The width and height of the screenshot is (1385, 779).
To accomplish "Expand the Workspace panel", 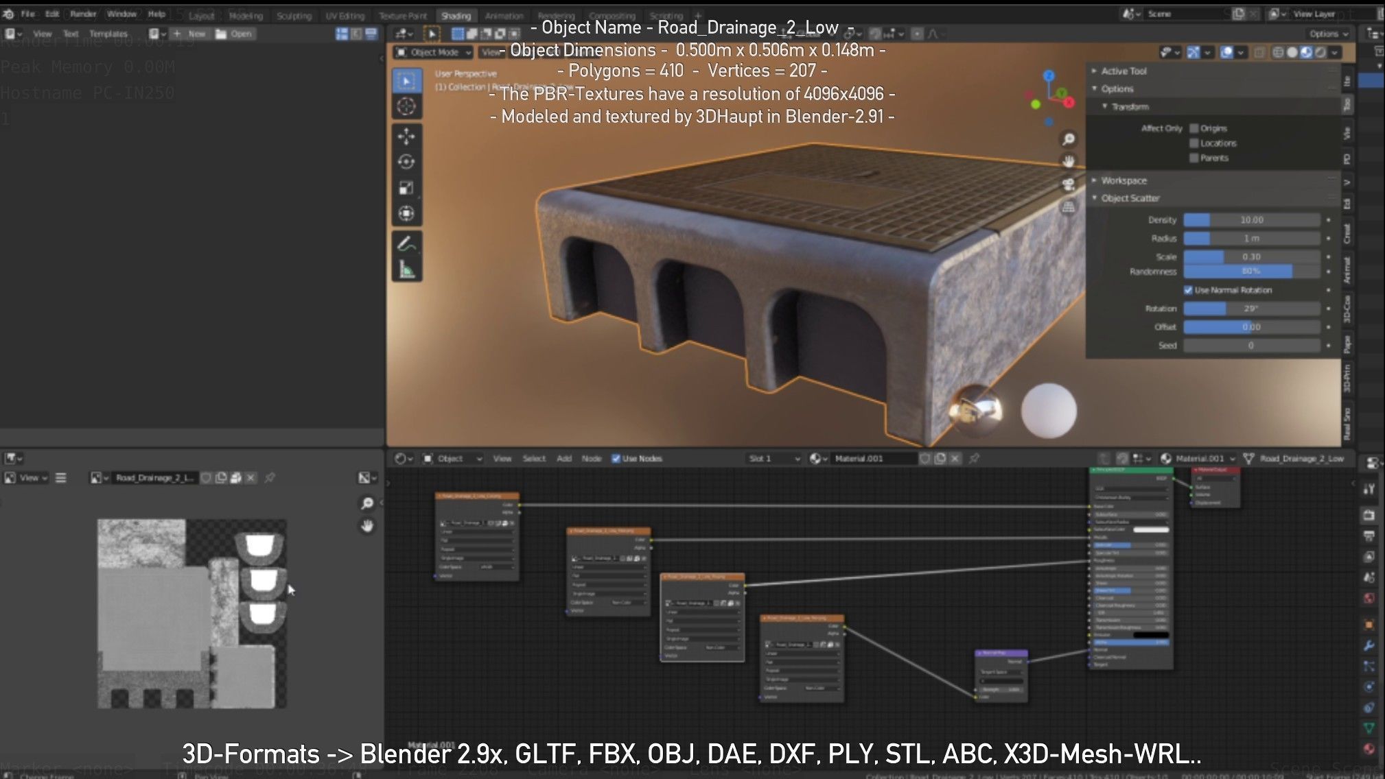I will pyautogui.click(x=1095, y=180).
